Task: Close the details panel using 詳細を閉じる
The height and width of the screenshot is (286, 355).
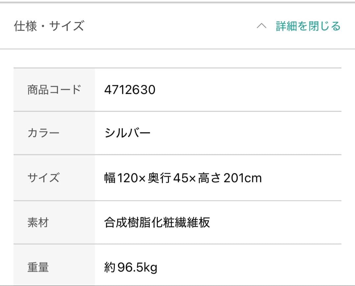Action: [x=307, y=26]
